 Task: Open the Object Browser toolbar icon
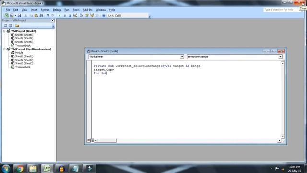pos(92,15)
